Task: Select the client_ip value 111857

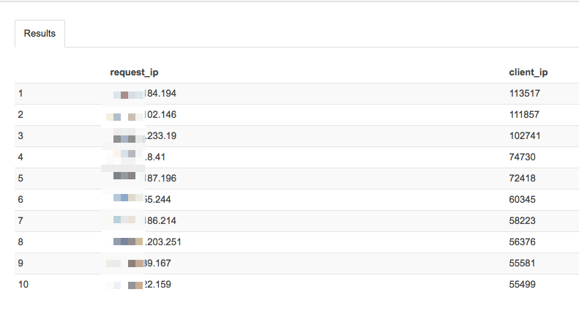Action: click(524, 114)
